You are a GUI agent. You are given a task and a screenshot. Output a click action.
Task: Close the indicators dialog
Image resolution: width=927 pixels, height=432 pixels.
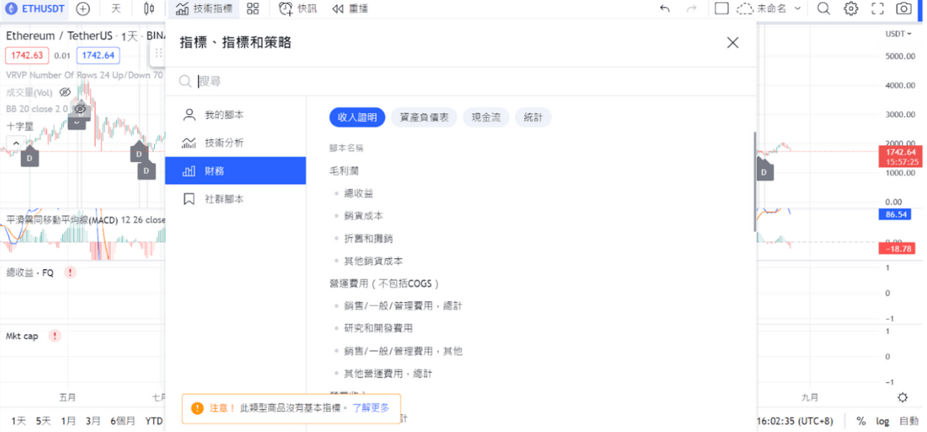pyautogui.click(x=733, y=43)
